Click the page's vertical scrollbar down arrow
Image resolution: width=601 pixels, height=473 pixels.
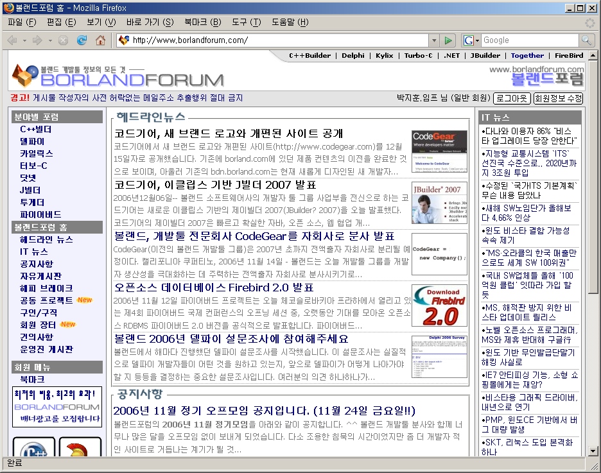coord(593,451)
